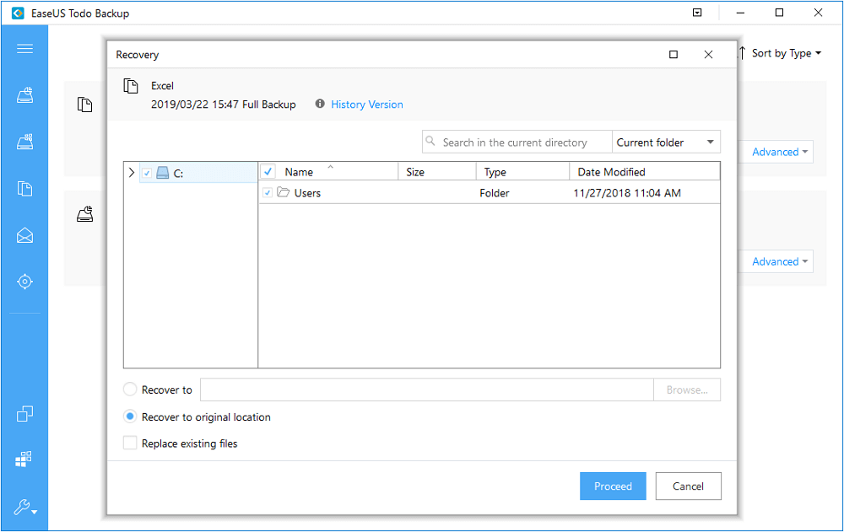Click the History Version link

click(x=367, y=104)
